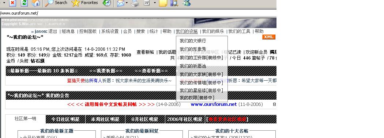Expand the Edit with Word dropdown arrow
This screenshot has width=384, height=138.
[155, 3]
